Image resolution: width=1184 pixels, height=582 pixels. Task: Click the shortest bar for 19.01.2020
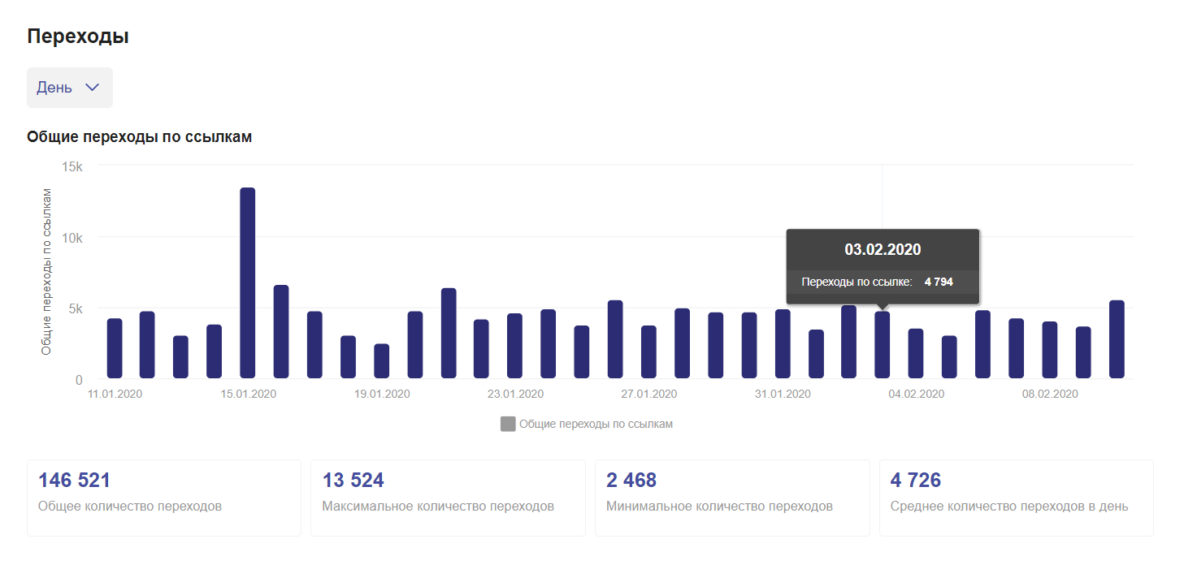pos(381,361)
